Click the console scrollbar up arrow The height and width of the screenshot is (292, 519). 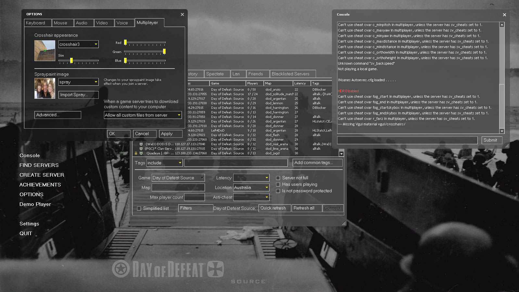tap(502, 25)
